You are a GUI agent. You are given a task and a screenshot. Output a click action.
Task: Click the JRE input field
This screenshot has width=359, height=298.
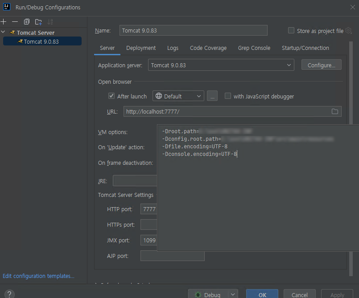(x=135, y=181)
